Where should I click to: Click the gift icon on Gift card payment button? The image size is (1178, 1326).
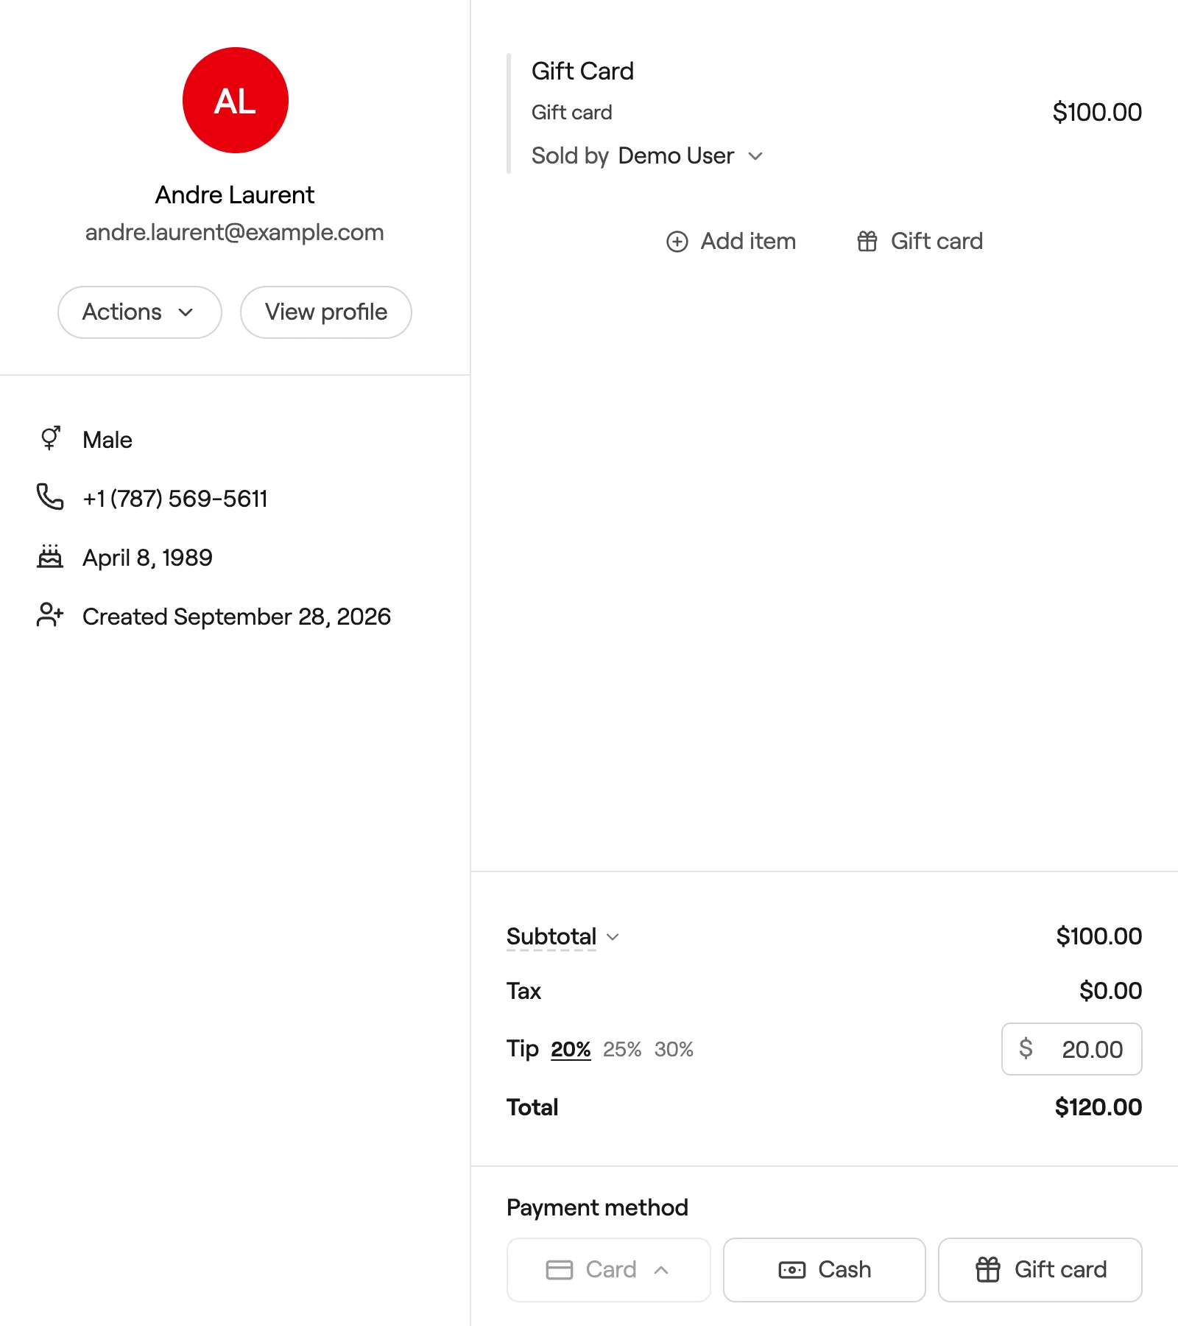pyautogui.click(x=988, y=1270)
